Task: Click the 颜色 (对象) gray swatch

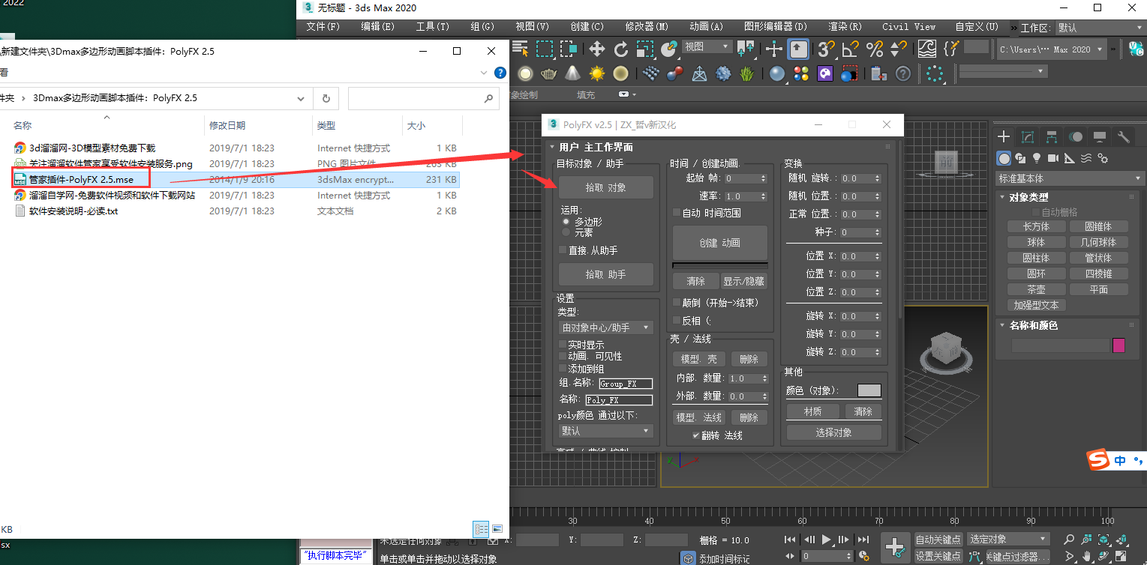Action: point(869,390)
